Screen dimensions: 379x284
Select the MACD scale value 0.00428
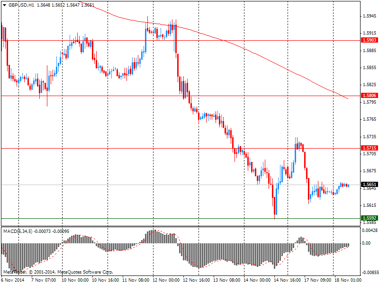(x=370, y=231)
